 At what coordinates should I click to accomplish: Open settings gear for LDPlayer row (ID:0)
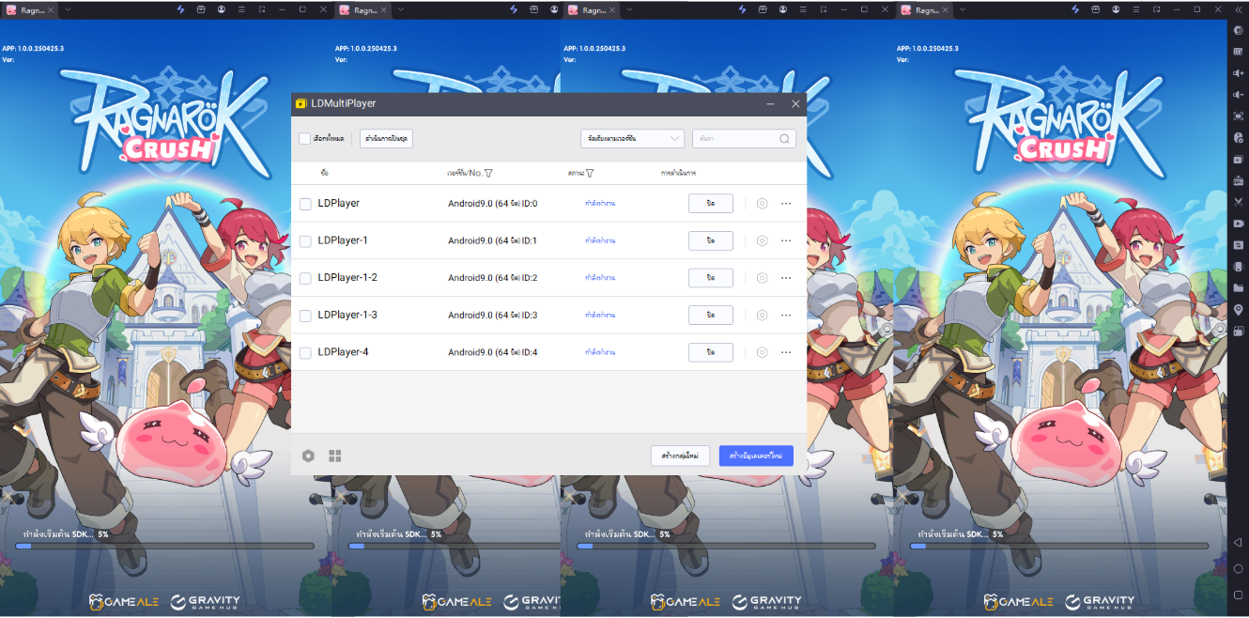tap(762, 203)
